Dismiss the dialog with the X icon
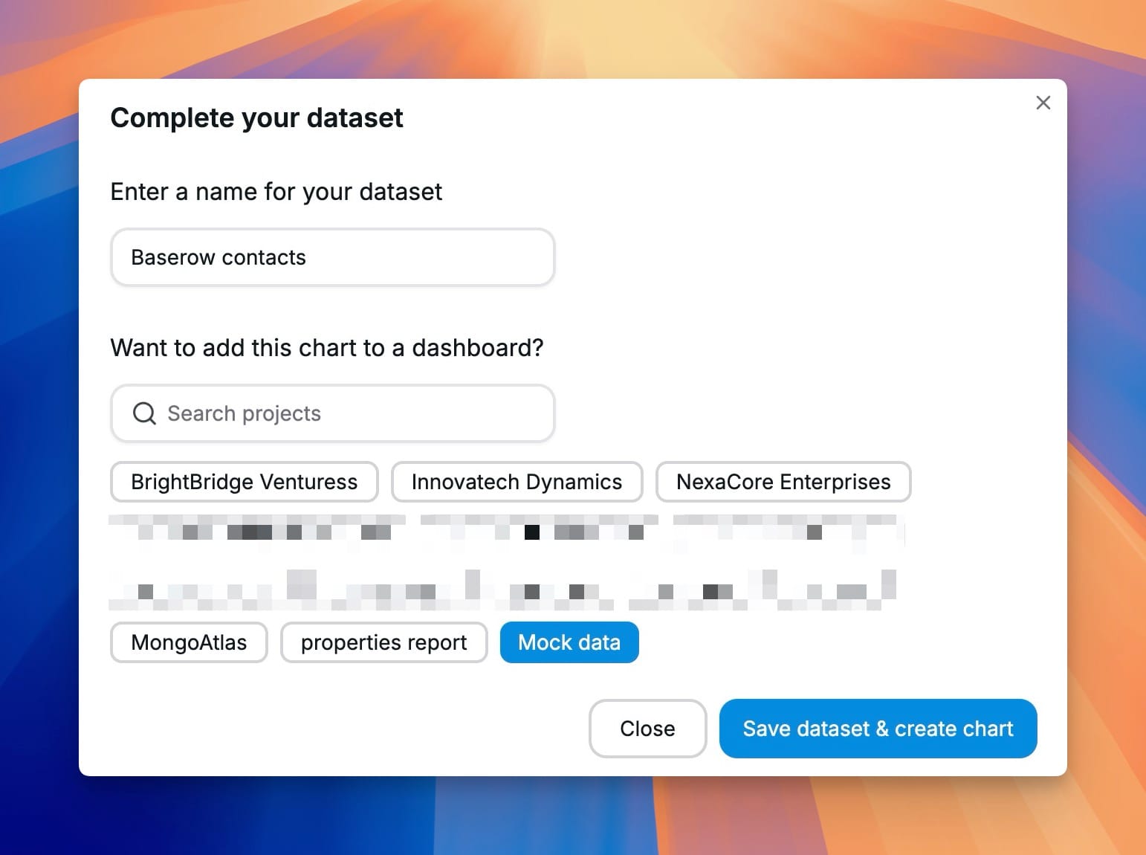The width and height of the screenshot is (1146, 855). coord(1043,103)
